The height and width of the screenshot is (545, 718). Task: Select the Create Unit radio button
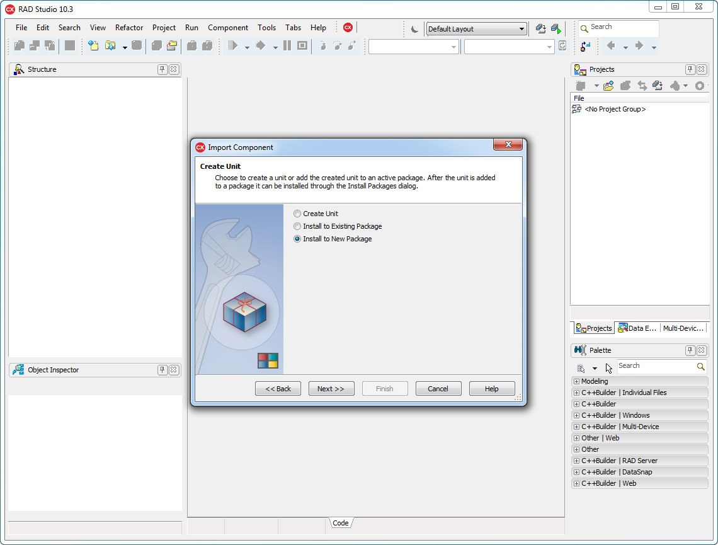(x=298, y=214)
